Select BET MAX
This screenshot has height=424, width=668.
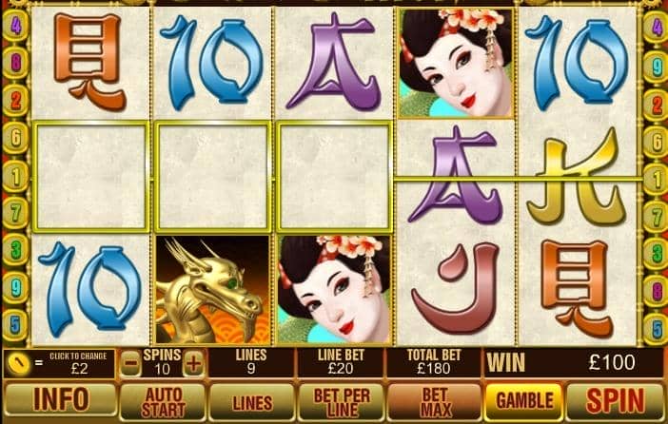click(435, 402)
